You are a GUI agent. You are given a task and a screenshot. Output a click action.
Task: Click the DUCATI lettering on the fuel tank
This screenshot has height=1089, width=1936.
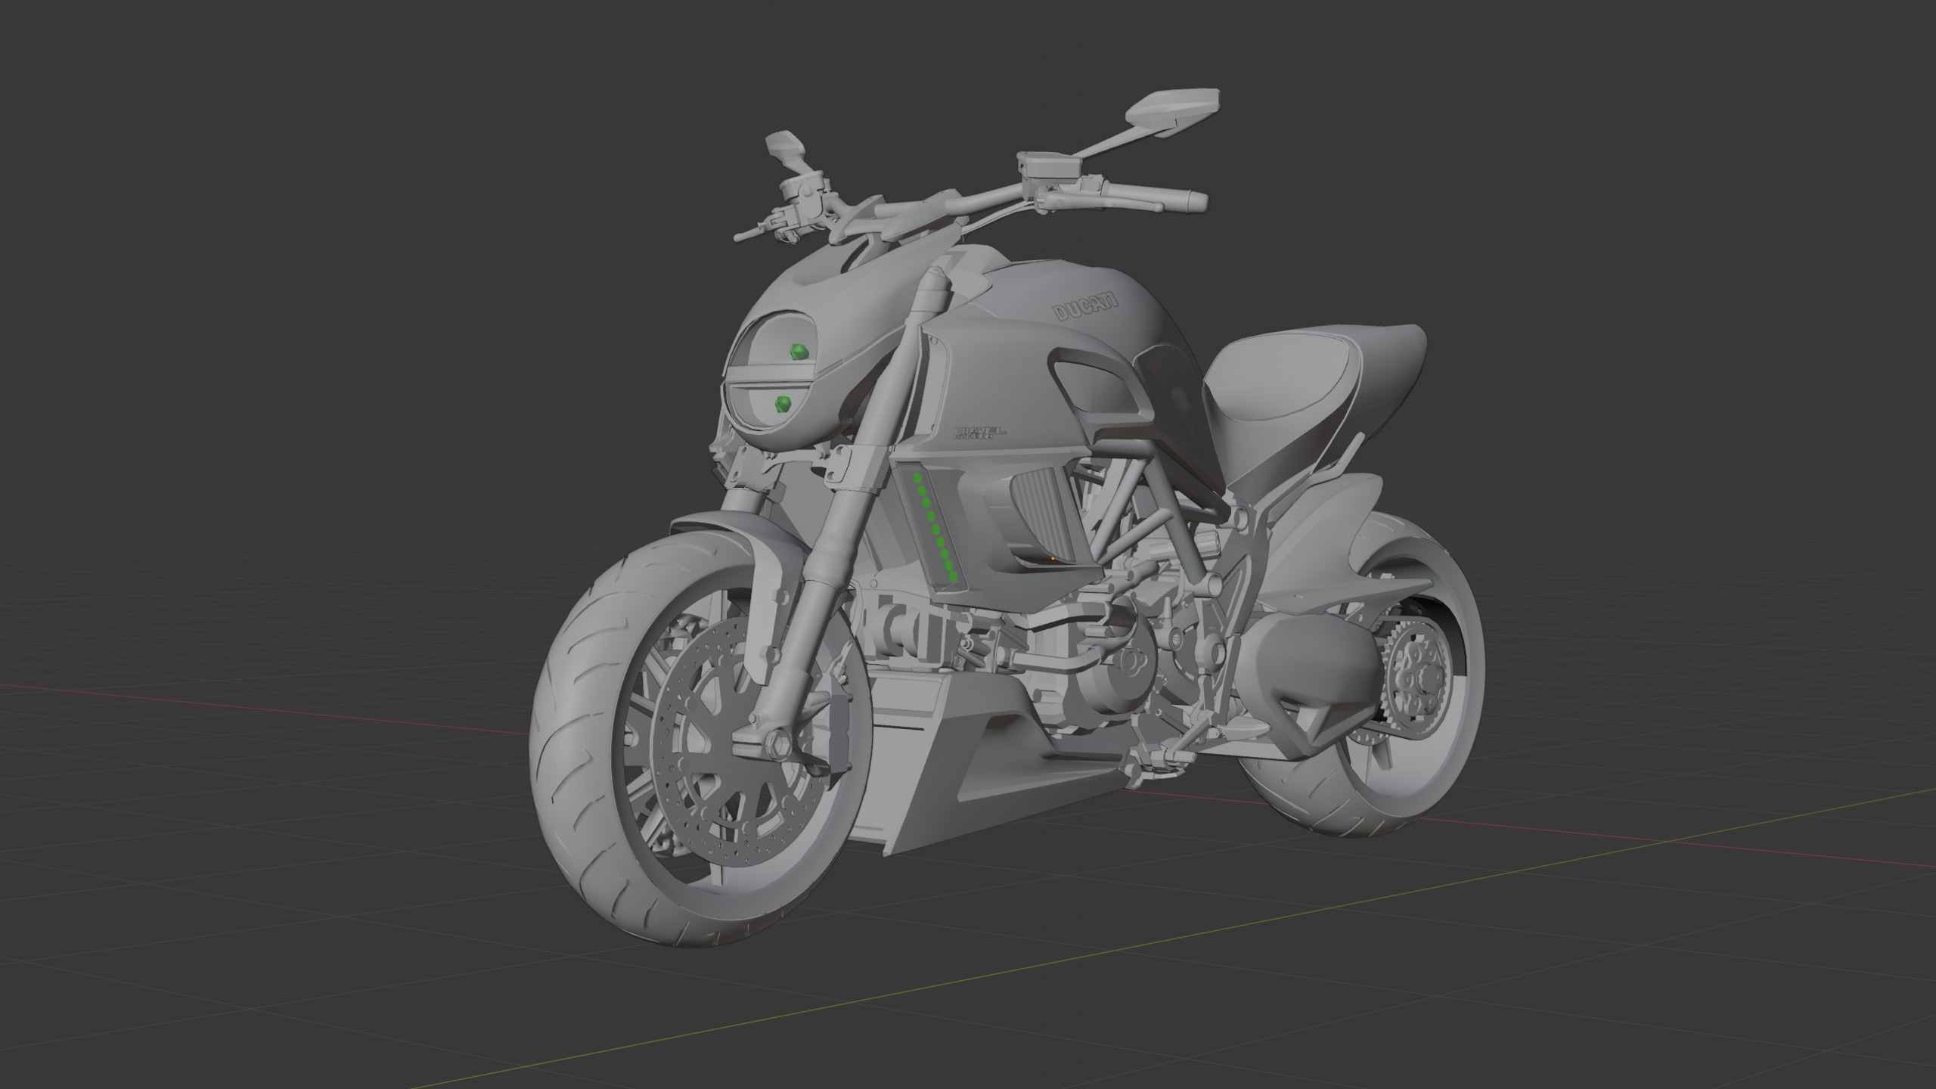pos(1086,306)
